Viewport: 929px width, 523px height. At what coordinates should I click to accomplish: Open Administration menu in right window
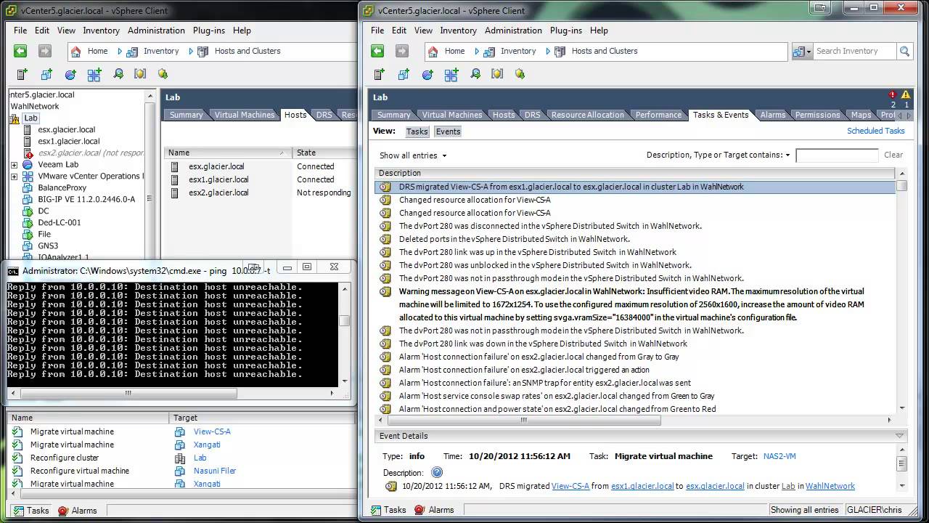pos(513,31)
